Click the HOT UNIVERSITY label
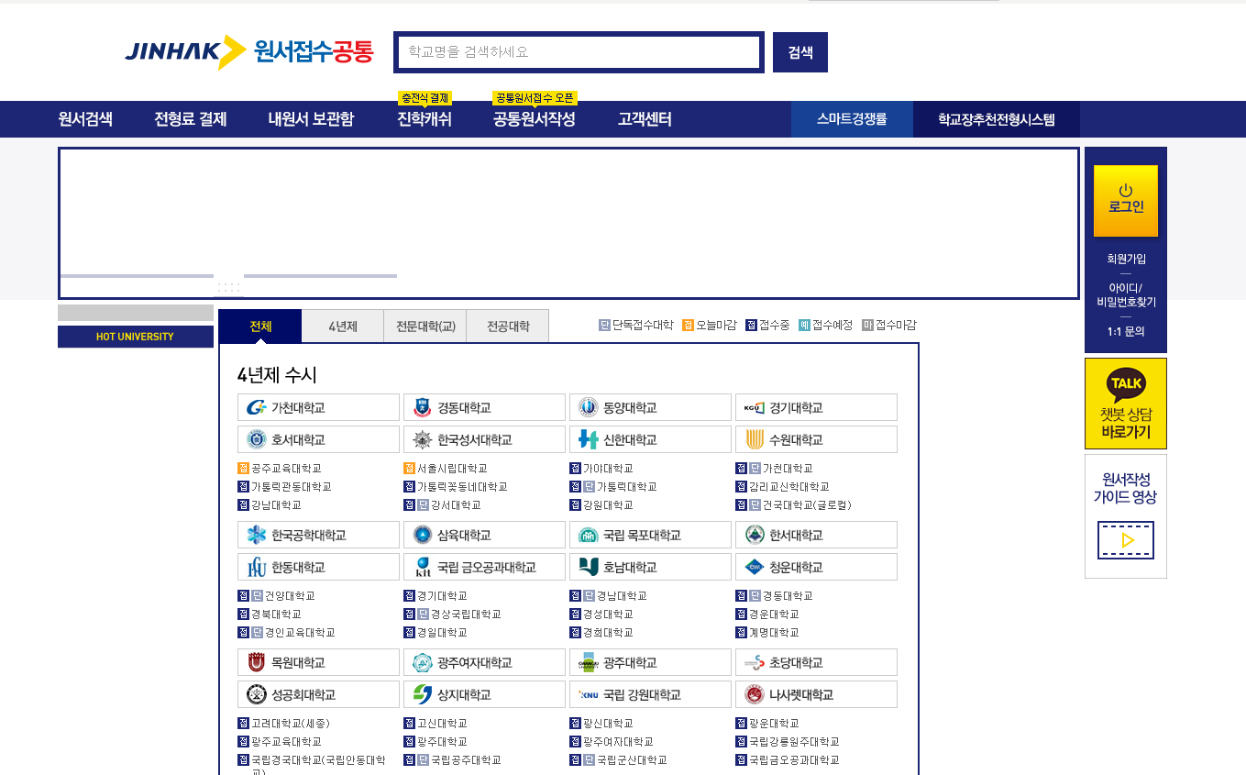The image size is (1246, 775). click(135, 337)
